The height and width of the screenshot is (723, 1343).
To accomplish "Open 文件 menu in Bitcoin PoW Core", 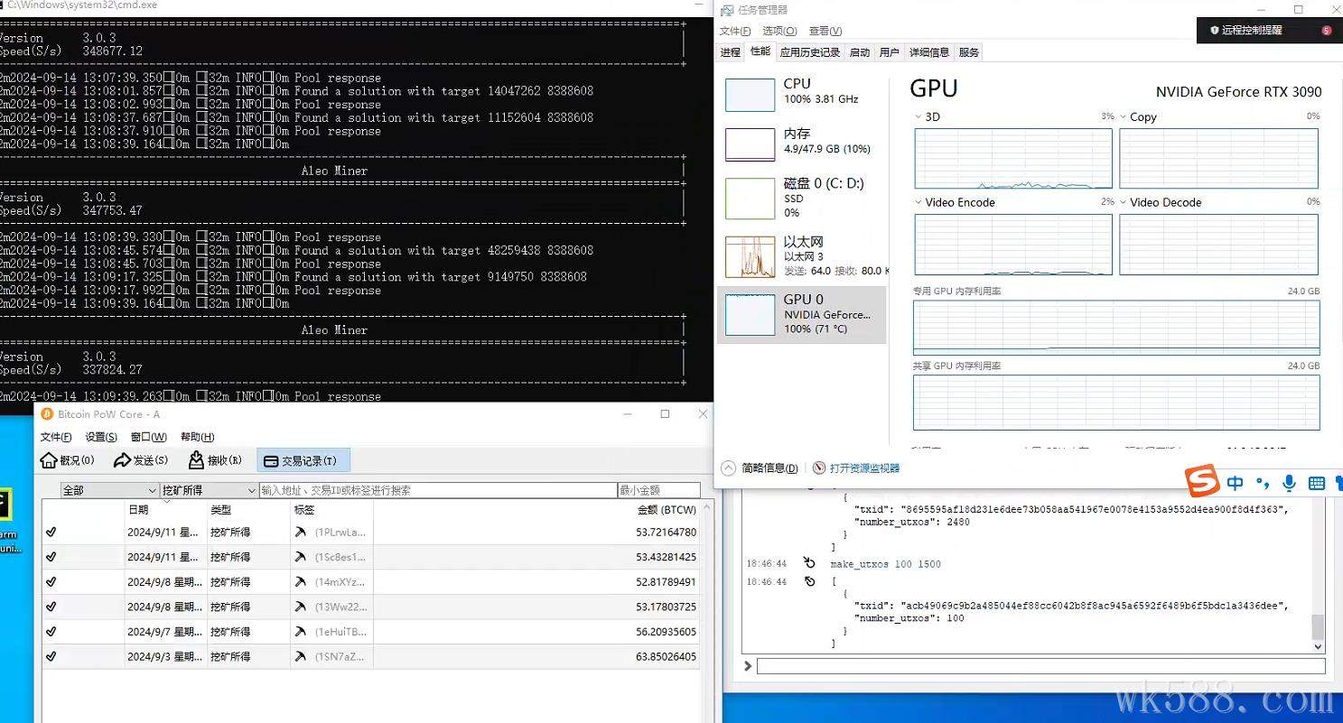I will click(56, 437).
